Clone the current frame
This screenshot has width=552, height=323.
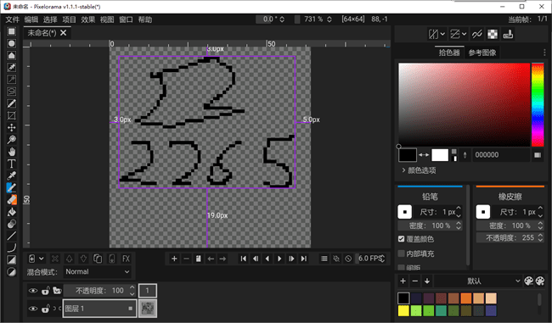[x=198, y=259]
